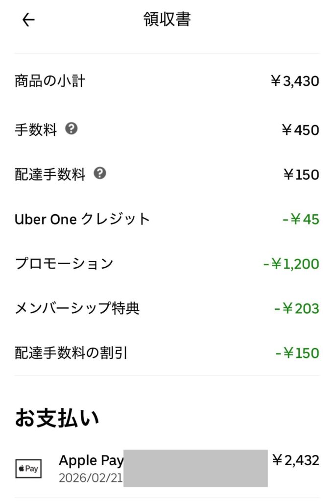Screen dimensions: 334x502
Task: Tap the お支払い section heading
Action: [57, 418]
